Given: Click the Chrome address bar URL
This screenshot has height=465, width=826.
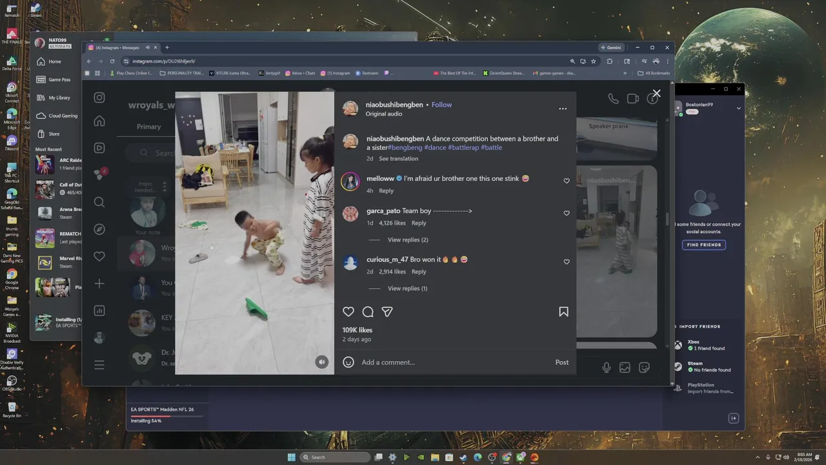Looking at the screenshot, I should 164,61.
